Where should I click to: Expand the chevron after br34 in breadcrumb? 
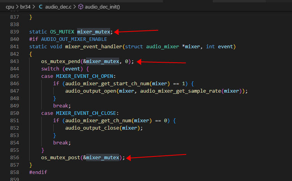click(33, 7)
